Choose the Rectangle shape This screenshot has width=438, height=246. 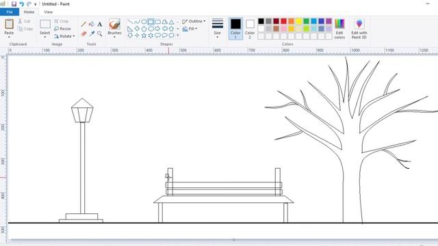[x=151, y=22]
